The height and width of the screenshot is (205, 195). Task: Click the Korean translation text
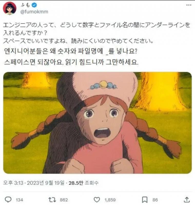71,57
